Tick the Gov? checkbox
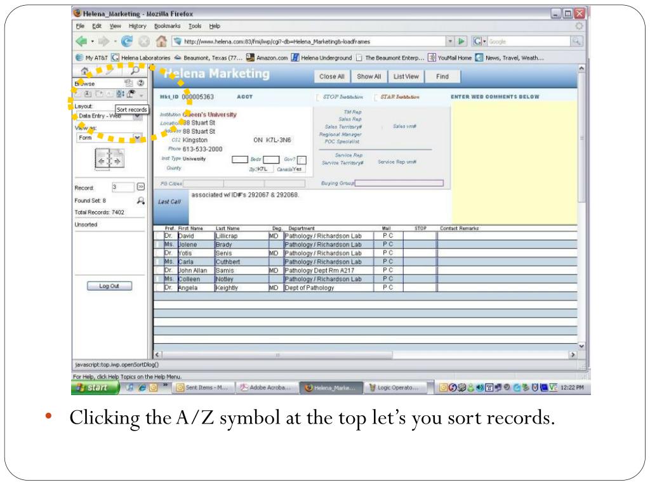This screenshot has width=650, height=487. [x=302, y=160]
